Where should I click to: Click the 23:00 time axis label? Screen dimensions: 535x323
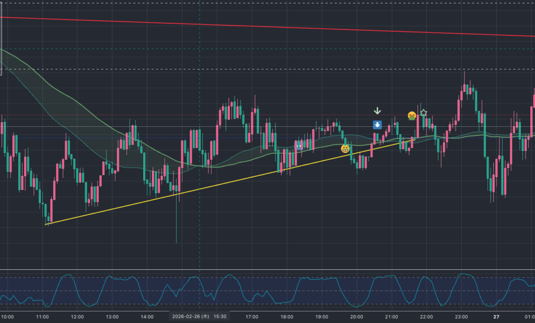[x=461, y=316]
